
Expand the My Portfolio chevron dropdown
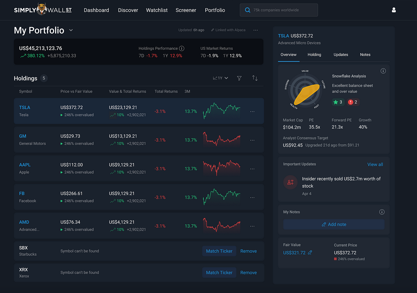71,30
